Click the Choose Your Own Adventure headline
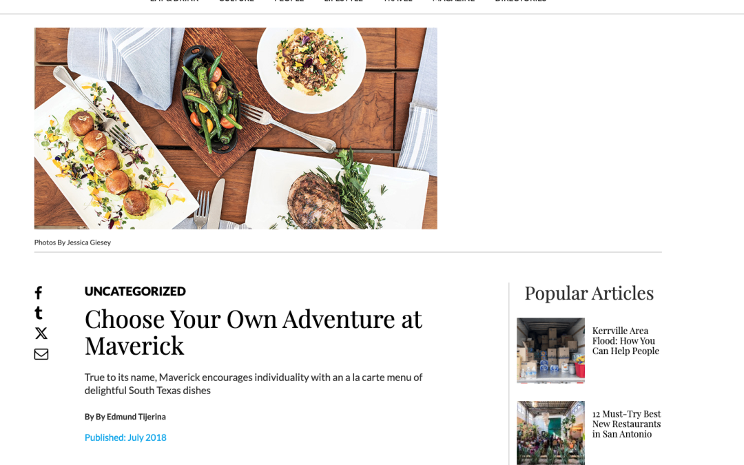The image size is (744, 465). coord(253,332)
